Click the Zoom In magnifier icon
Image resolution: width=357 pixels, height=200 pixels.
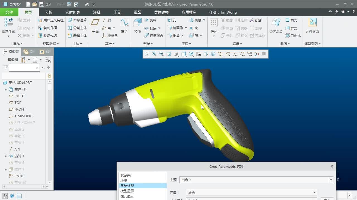click(154, 54)
